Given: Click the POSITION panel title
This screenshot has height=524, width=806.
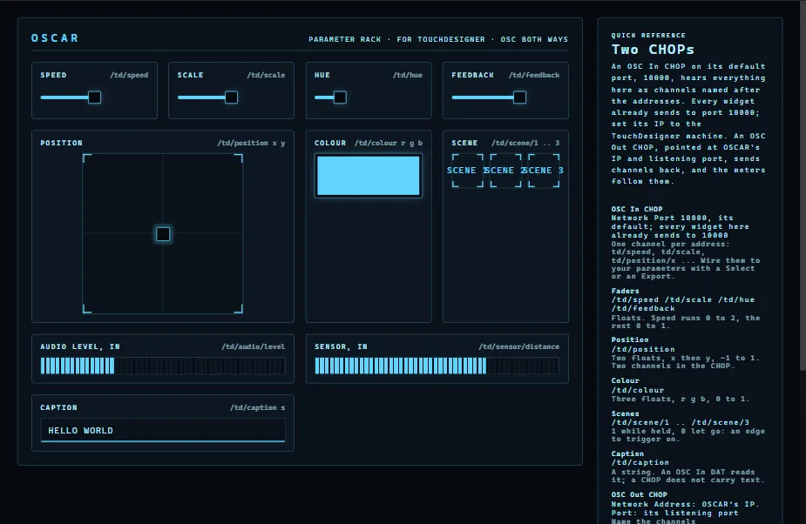Looking at the screenshot, I should (x=61, y=143).
